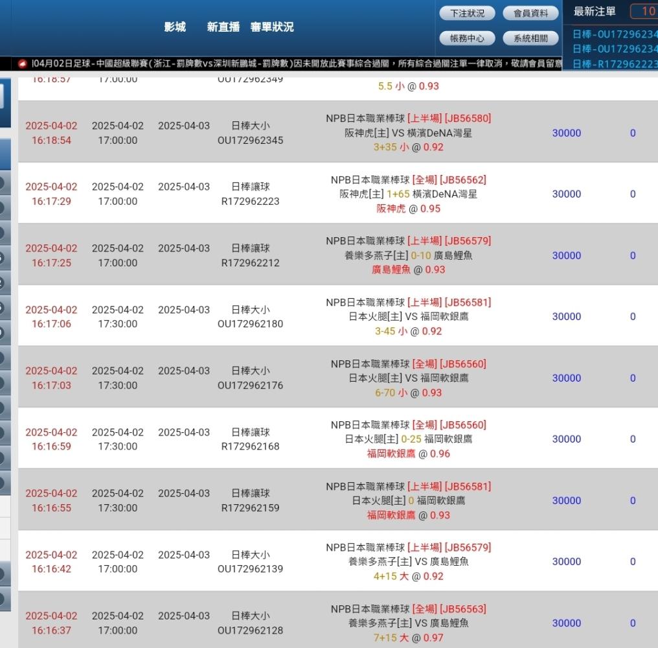Click bet time 16:17:03

[51, 385]
